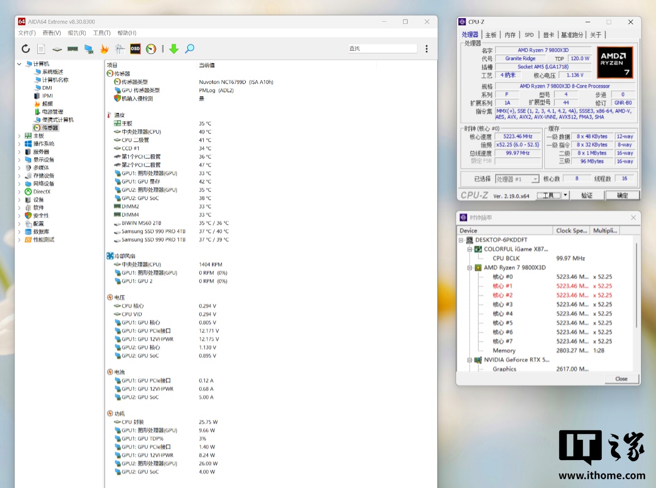Click the Close button in clock window
The image size is (656, 488).
[x=621, y=379]
